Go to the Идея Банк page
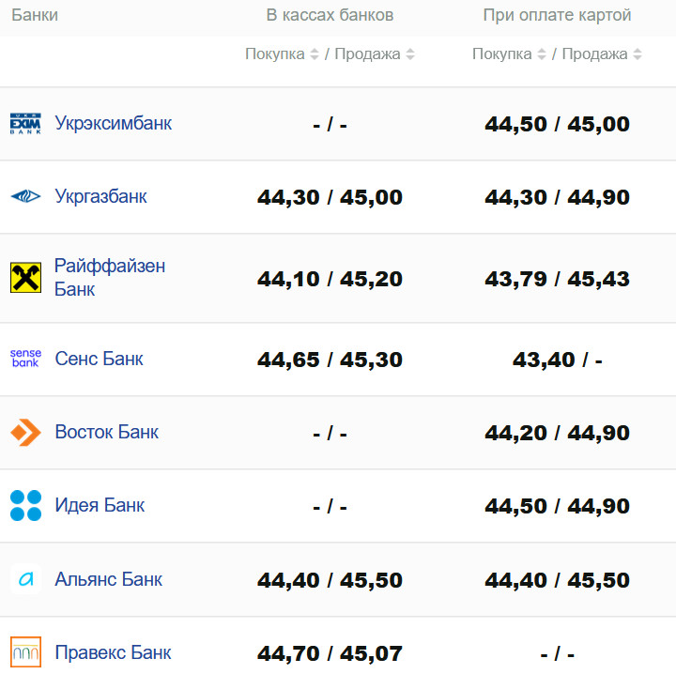 point(100,505)
